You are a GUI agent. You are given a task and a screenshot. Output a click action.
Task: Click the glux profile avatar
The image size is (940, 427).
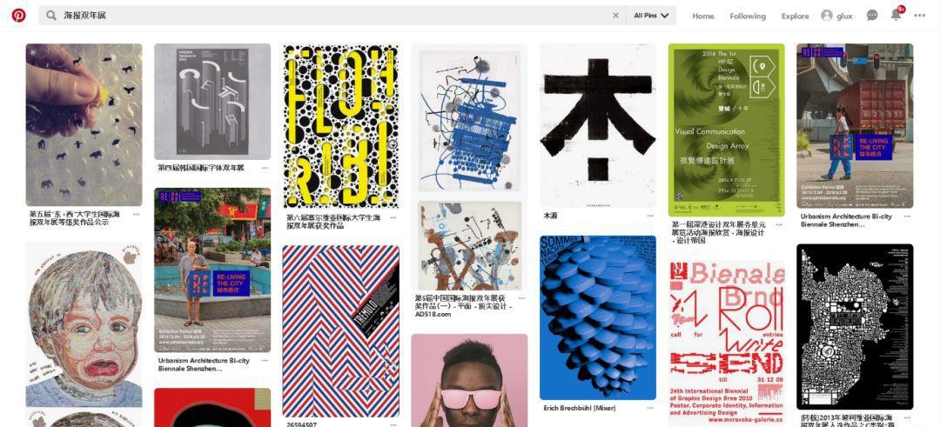click(x=827, y=16)
